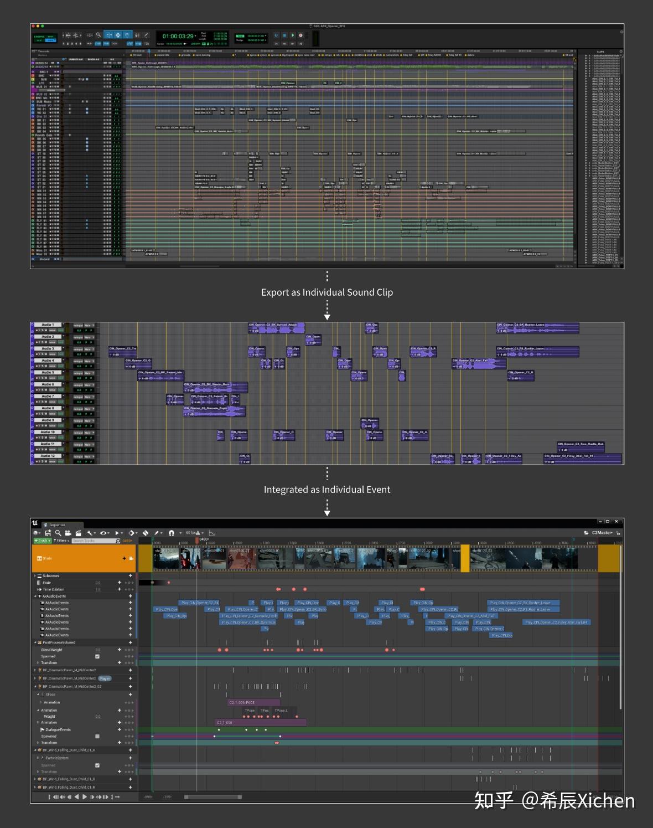Adjust the Blend Weight value slider
The image size is (653, 828).
[x=98, y=650]
